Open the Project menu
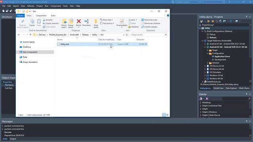 40,6
